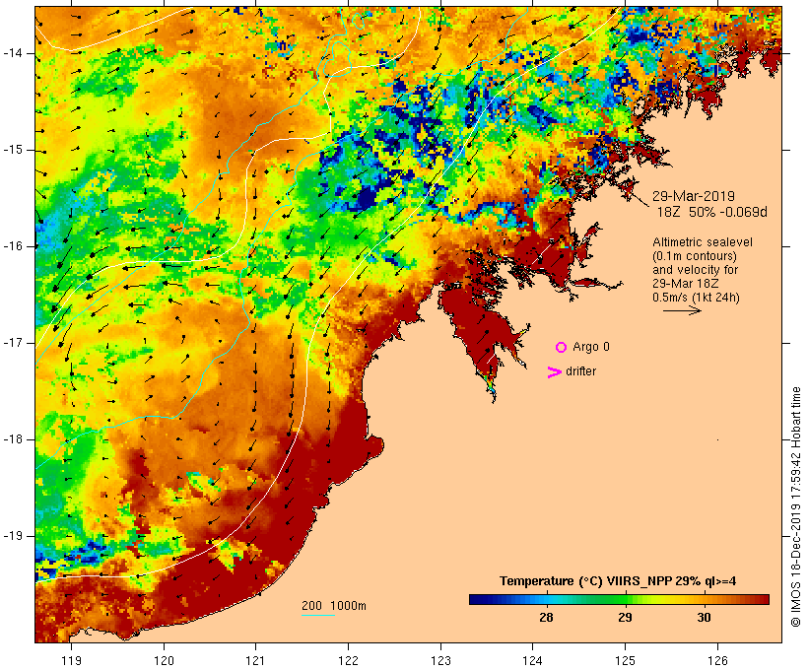Click the '29-Mar-2019' date label
The height and width of the screenshot is (670, 808).
[693, 196]
